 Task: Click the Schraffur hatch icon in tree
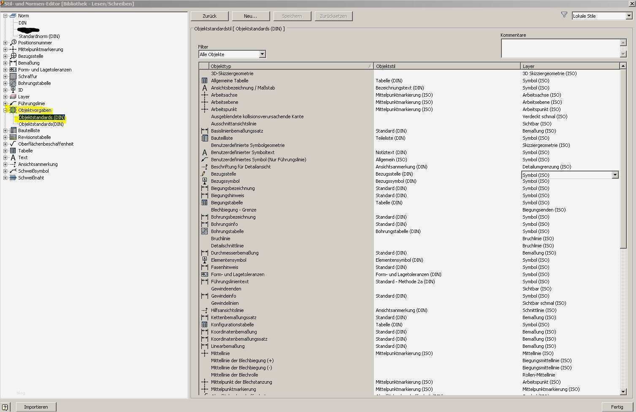[x=13, y=76]
